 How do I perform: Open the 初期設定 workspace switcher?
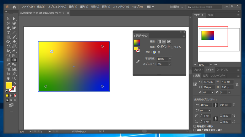176,7
